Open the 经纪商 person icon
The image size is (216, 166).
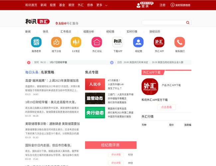tap(138, 42)
